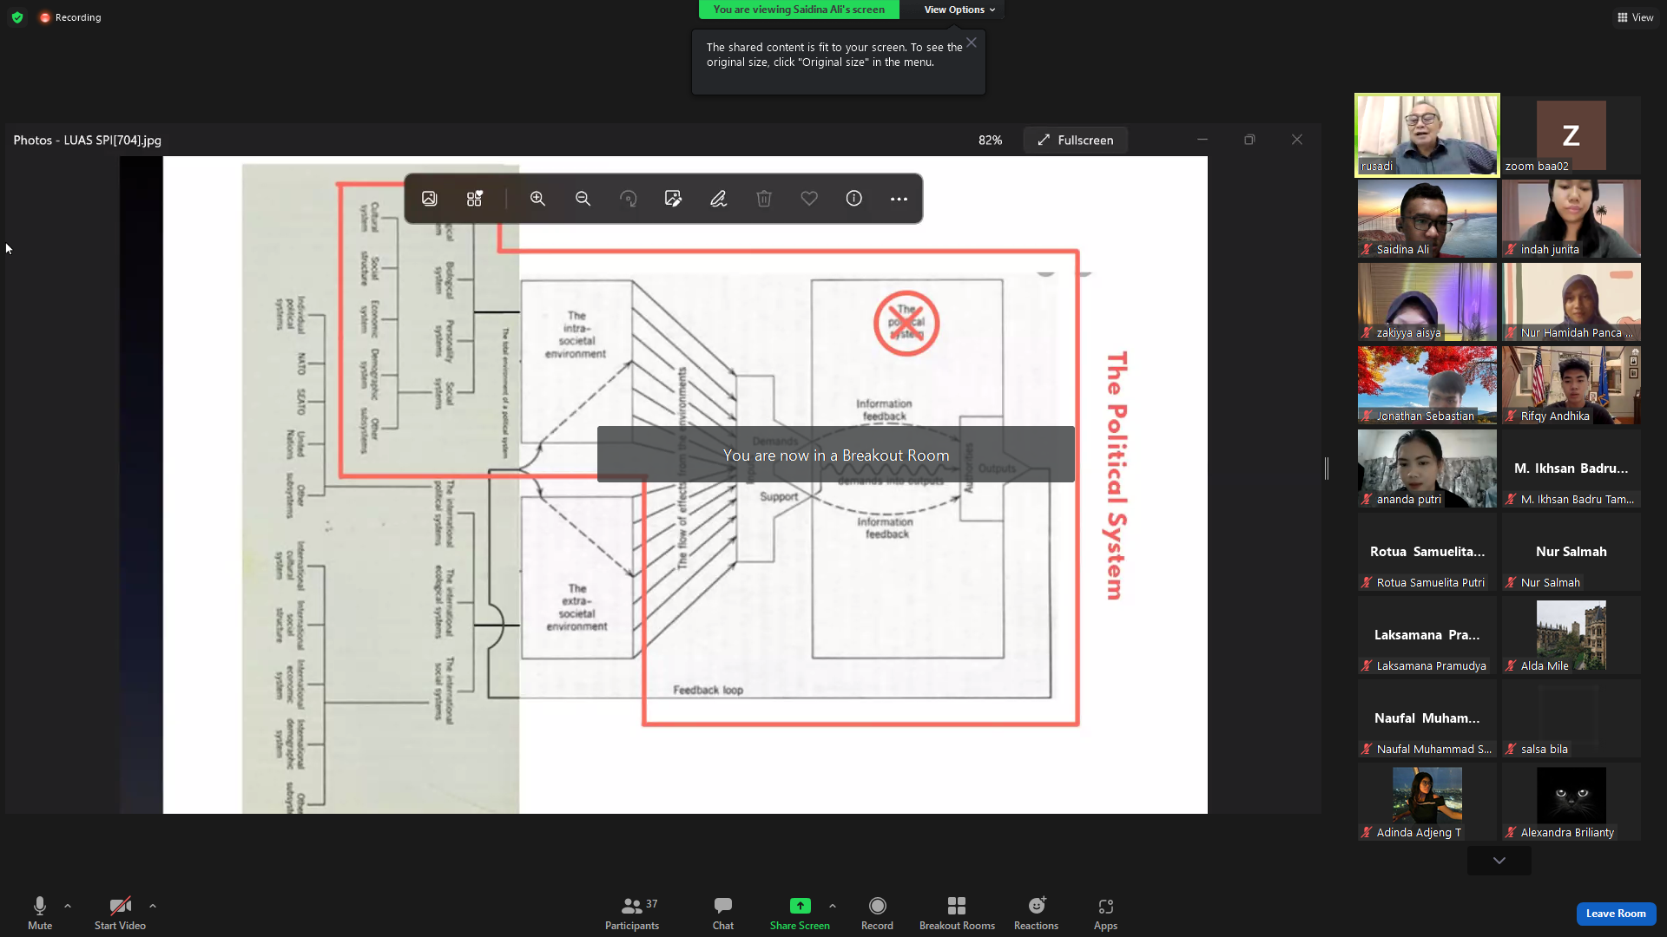
Task: Close the Photos window
Action: pos(1297,140)
